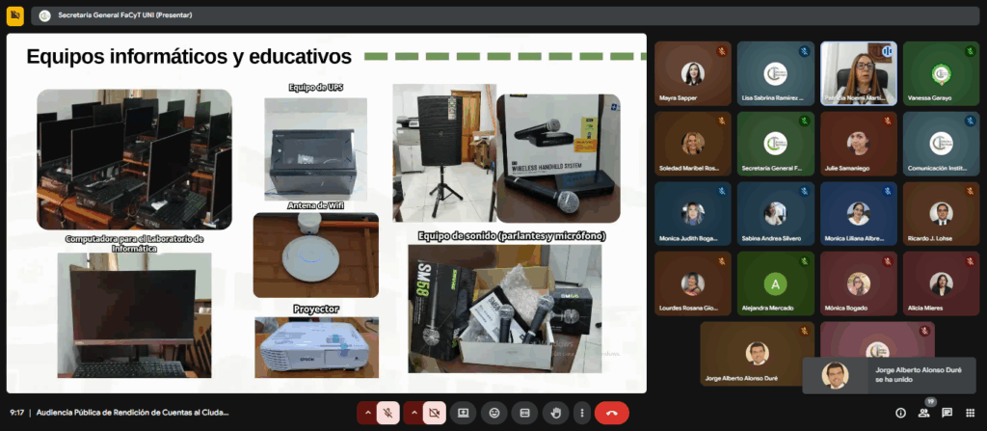Open the three-dot more options menu
The height and width of the screenshot is (431, 987).
pos(581,413)
